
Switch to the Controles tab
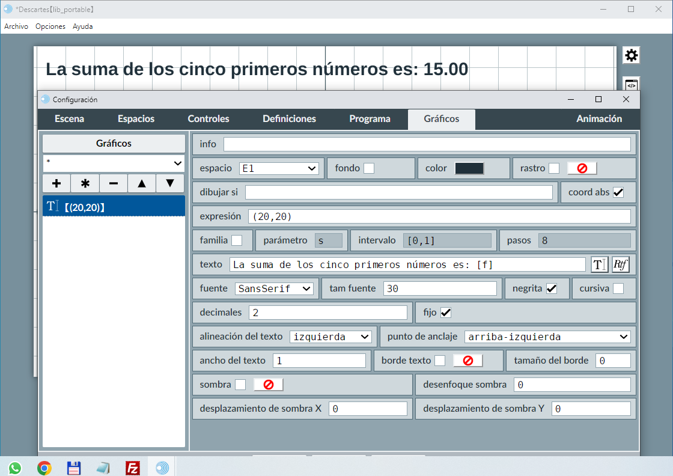[209, 119]
